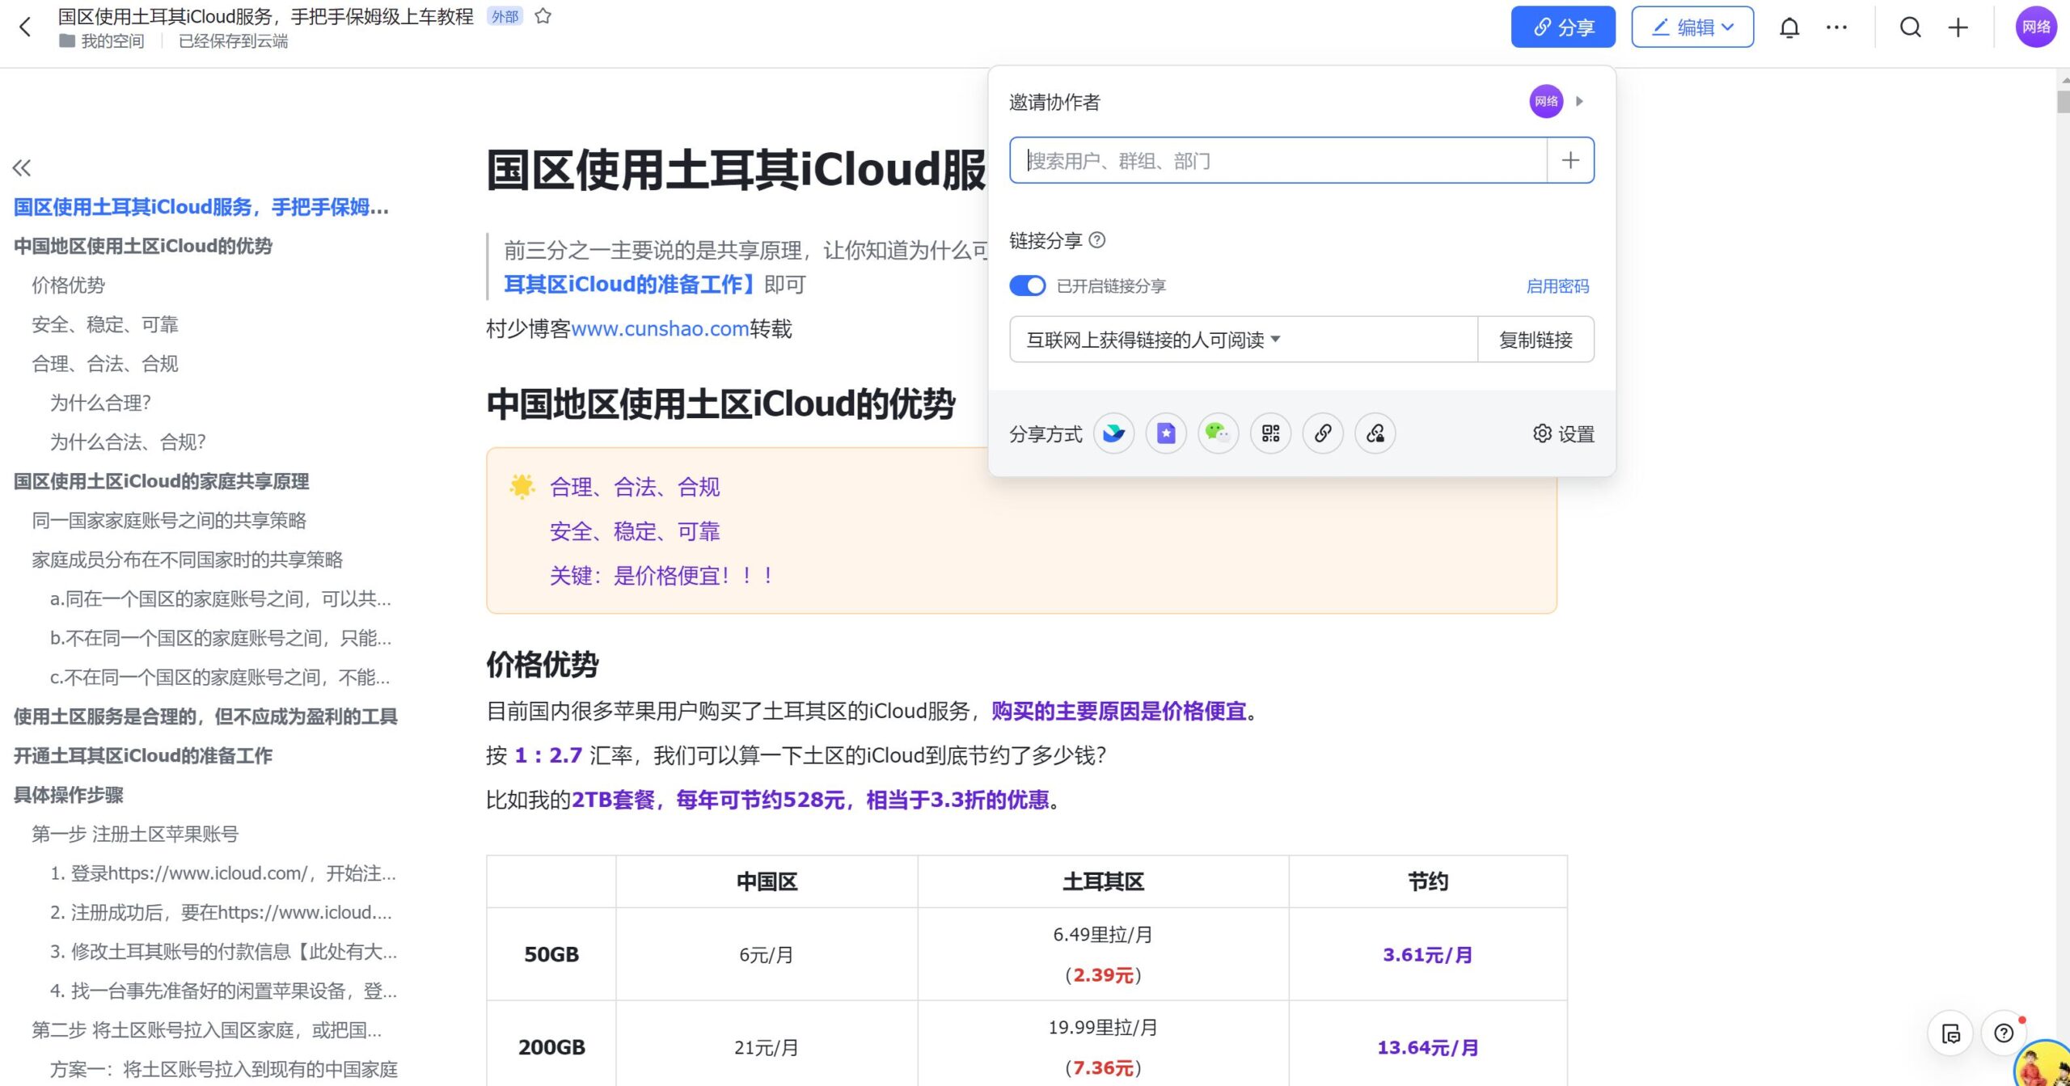Select outline top title 国区使用土耳其iCloud服务

point(201,207)
